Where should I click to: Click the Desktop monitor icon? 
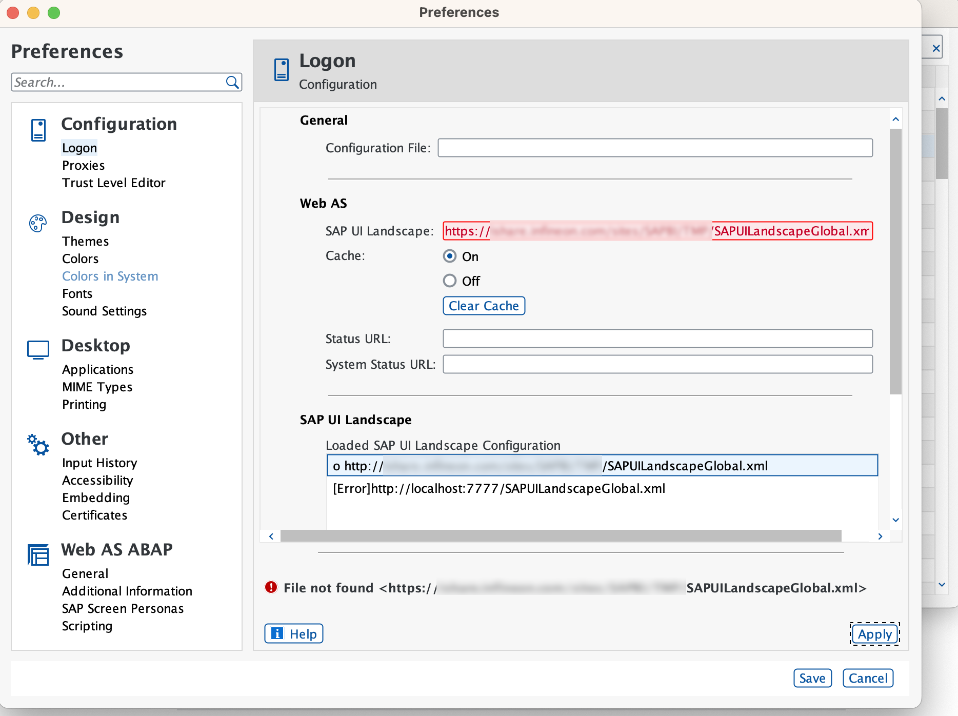coord(38,350)
